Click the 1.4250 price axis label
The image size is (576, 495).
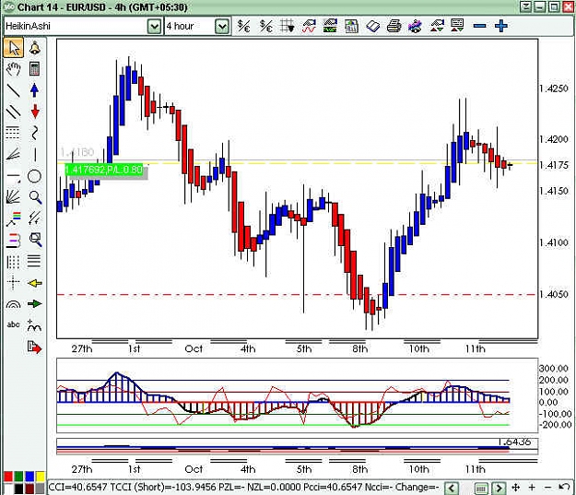point(554,88)
